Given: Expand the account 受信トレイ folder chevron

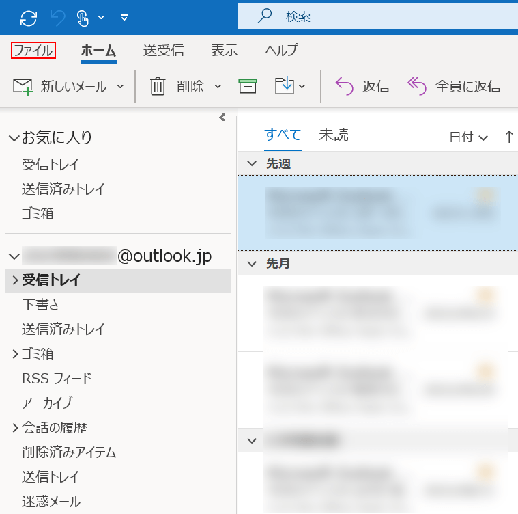Looking at the screenshot, I should point(15,280).
